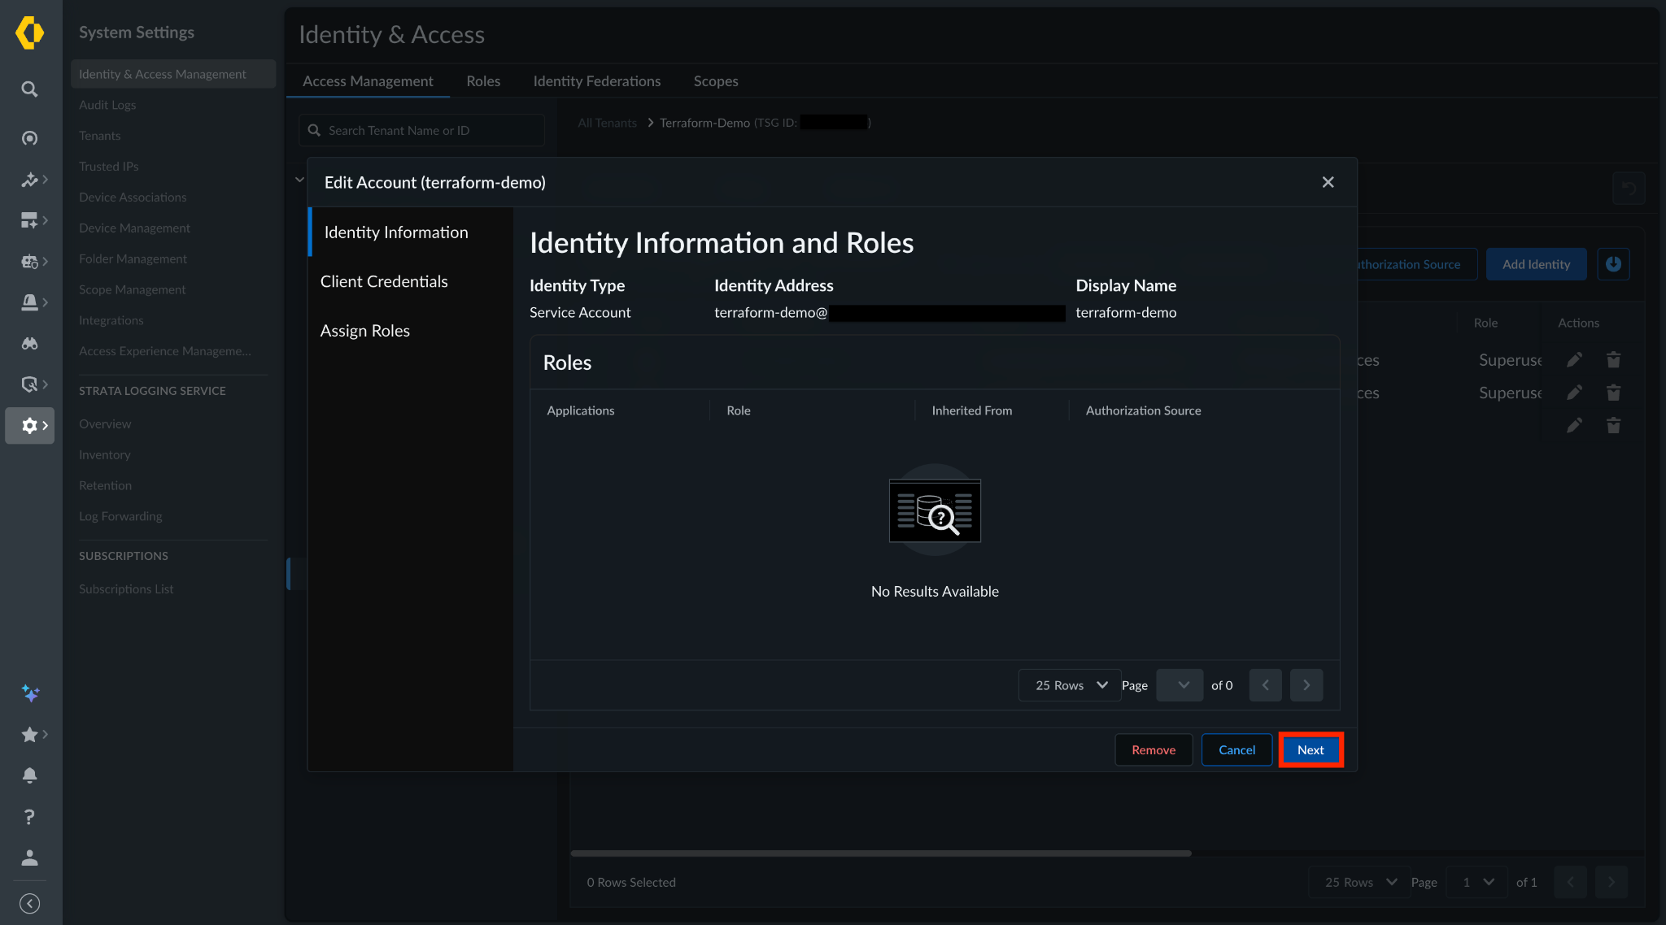The width and height of the screenshot is (1666, 925).
Task: Open the robot-gear icon in left rail
Action: (x=29, y=262)
